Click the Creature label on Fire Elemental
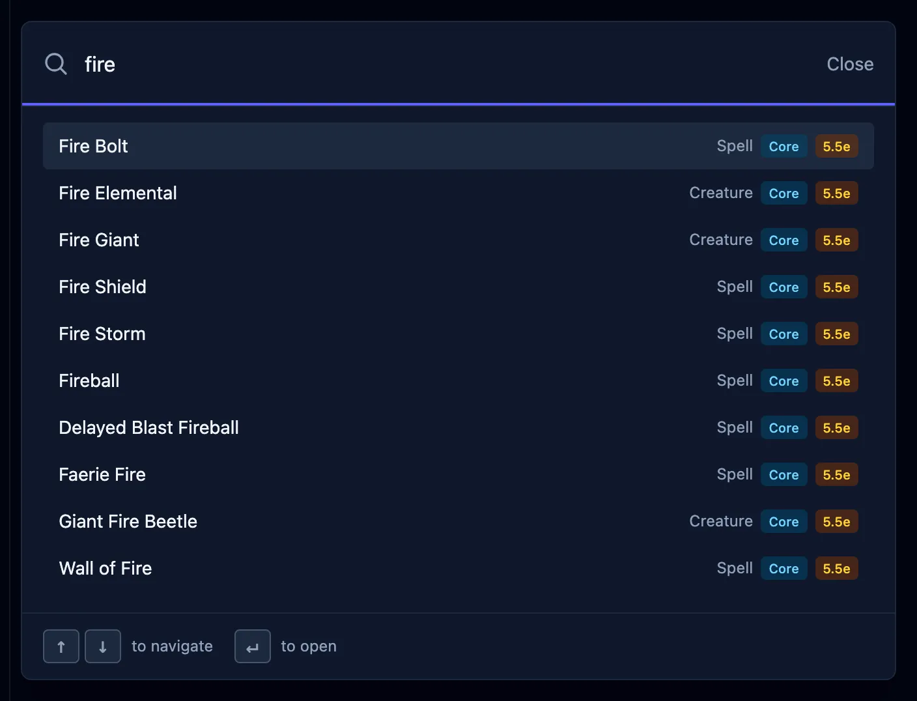This screenshot has width=917, height=701. [x=721, y=193]
